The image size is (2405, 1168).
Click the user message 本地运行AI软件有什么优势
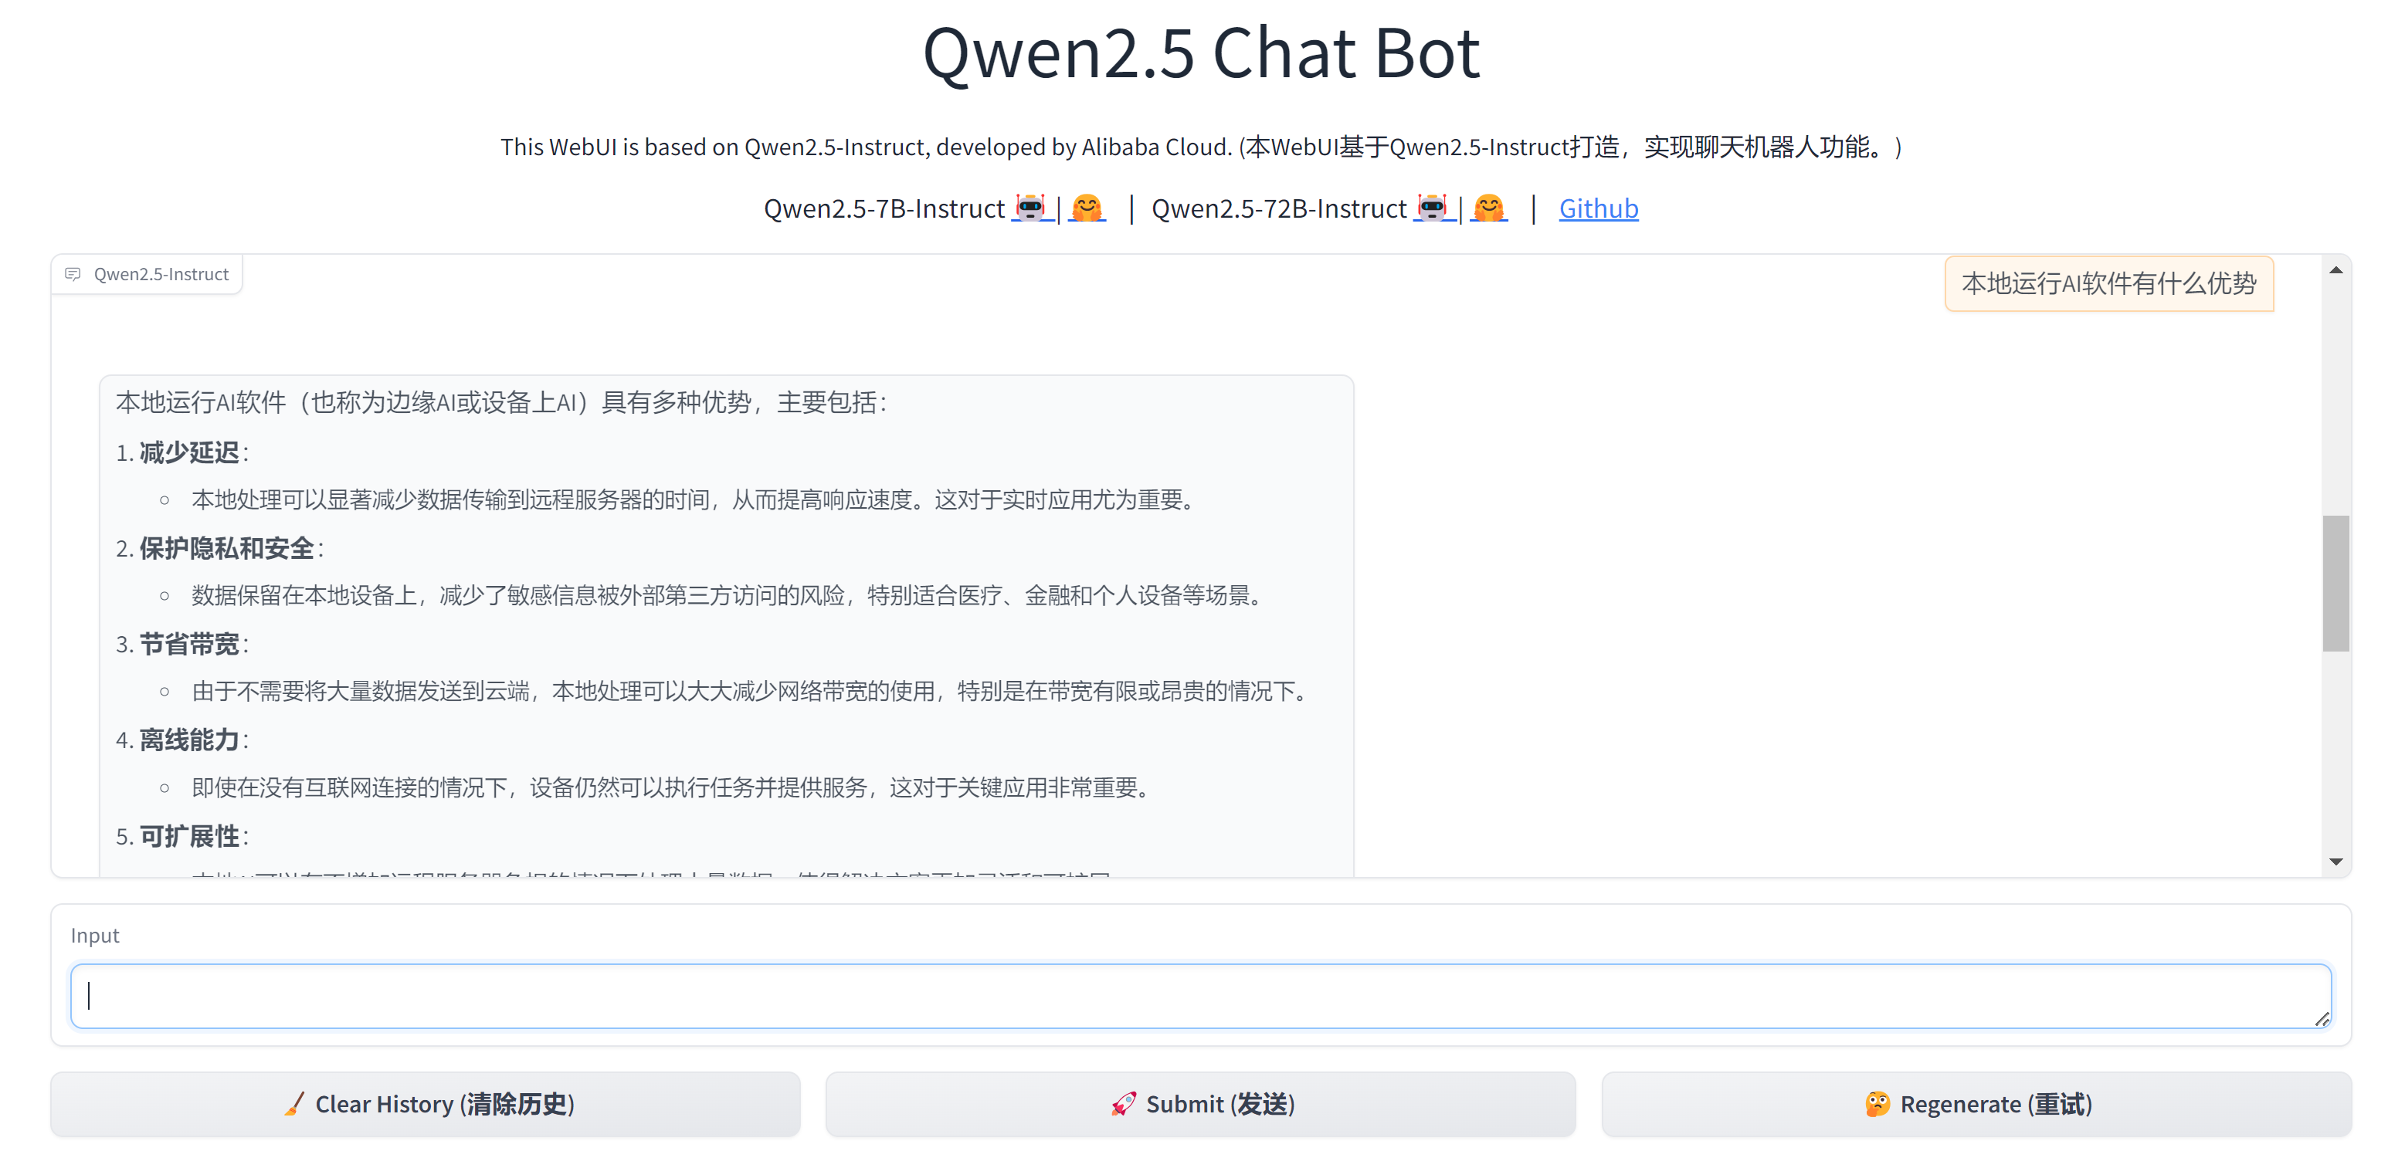[x=2109, y=283]
